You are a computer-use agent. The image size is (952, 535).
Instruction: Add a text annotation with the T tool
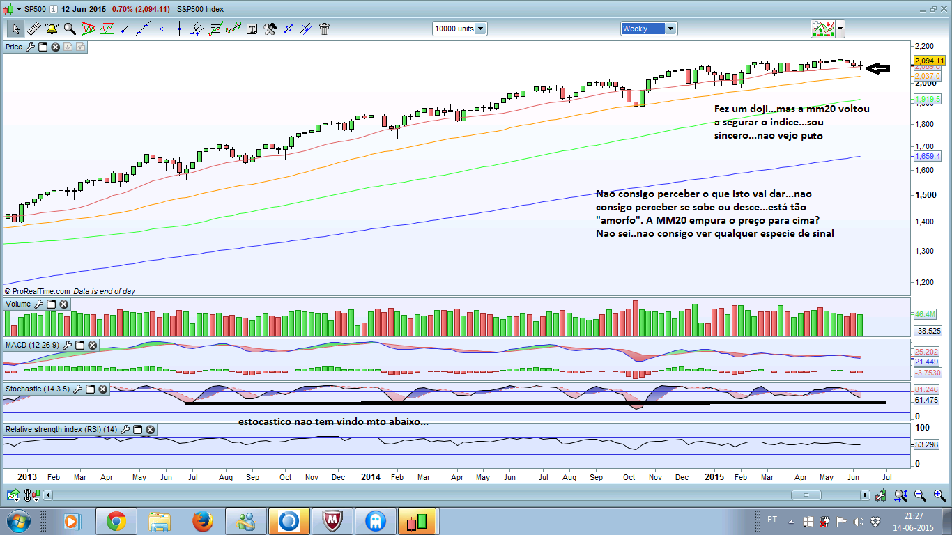pos(252,29)
